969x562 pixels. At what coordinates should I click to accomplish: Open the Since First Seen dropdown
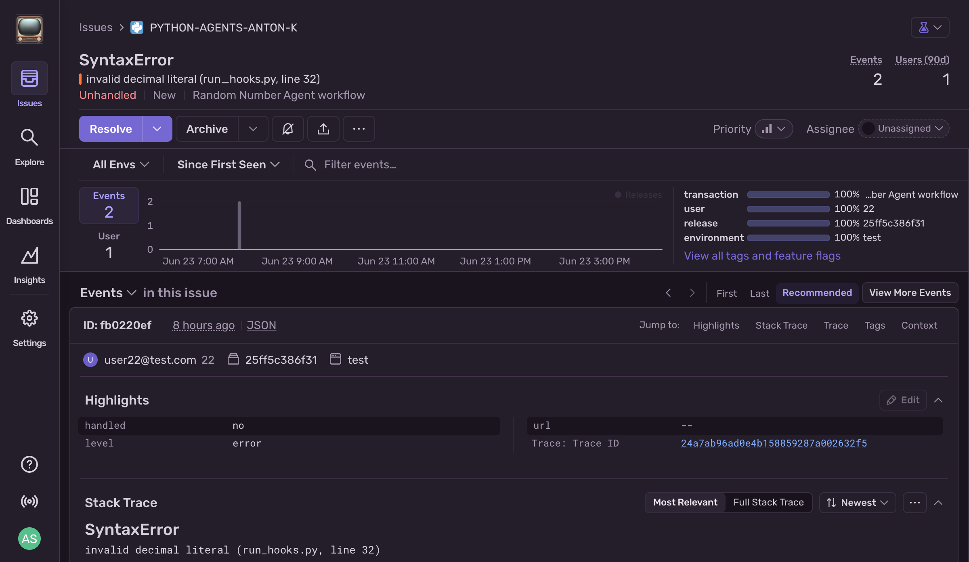(227, 164)
